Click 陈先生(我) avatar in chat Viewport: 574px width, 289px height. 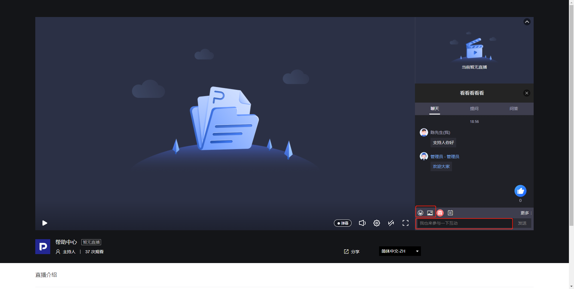pos(424,132)
